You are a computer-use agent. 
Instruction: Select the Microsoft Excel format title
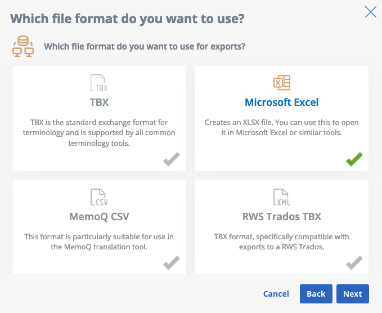click(x=282, y=102)
